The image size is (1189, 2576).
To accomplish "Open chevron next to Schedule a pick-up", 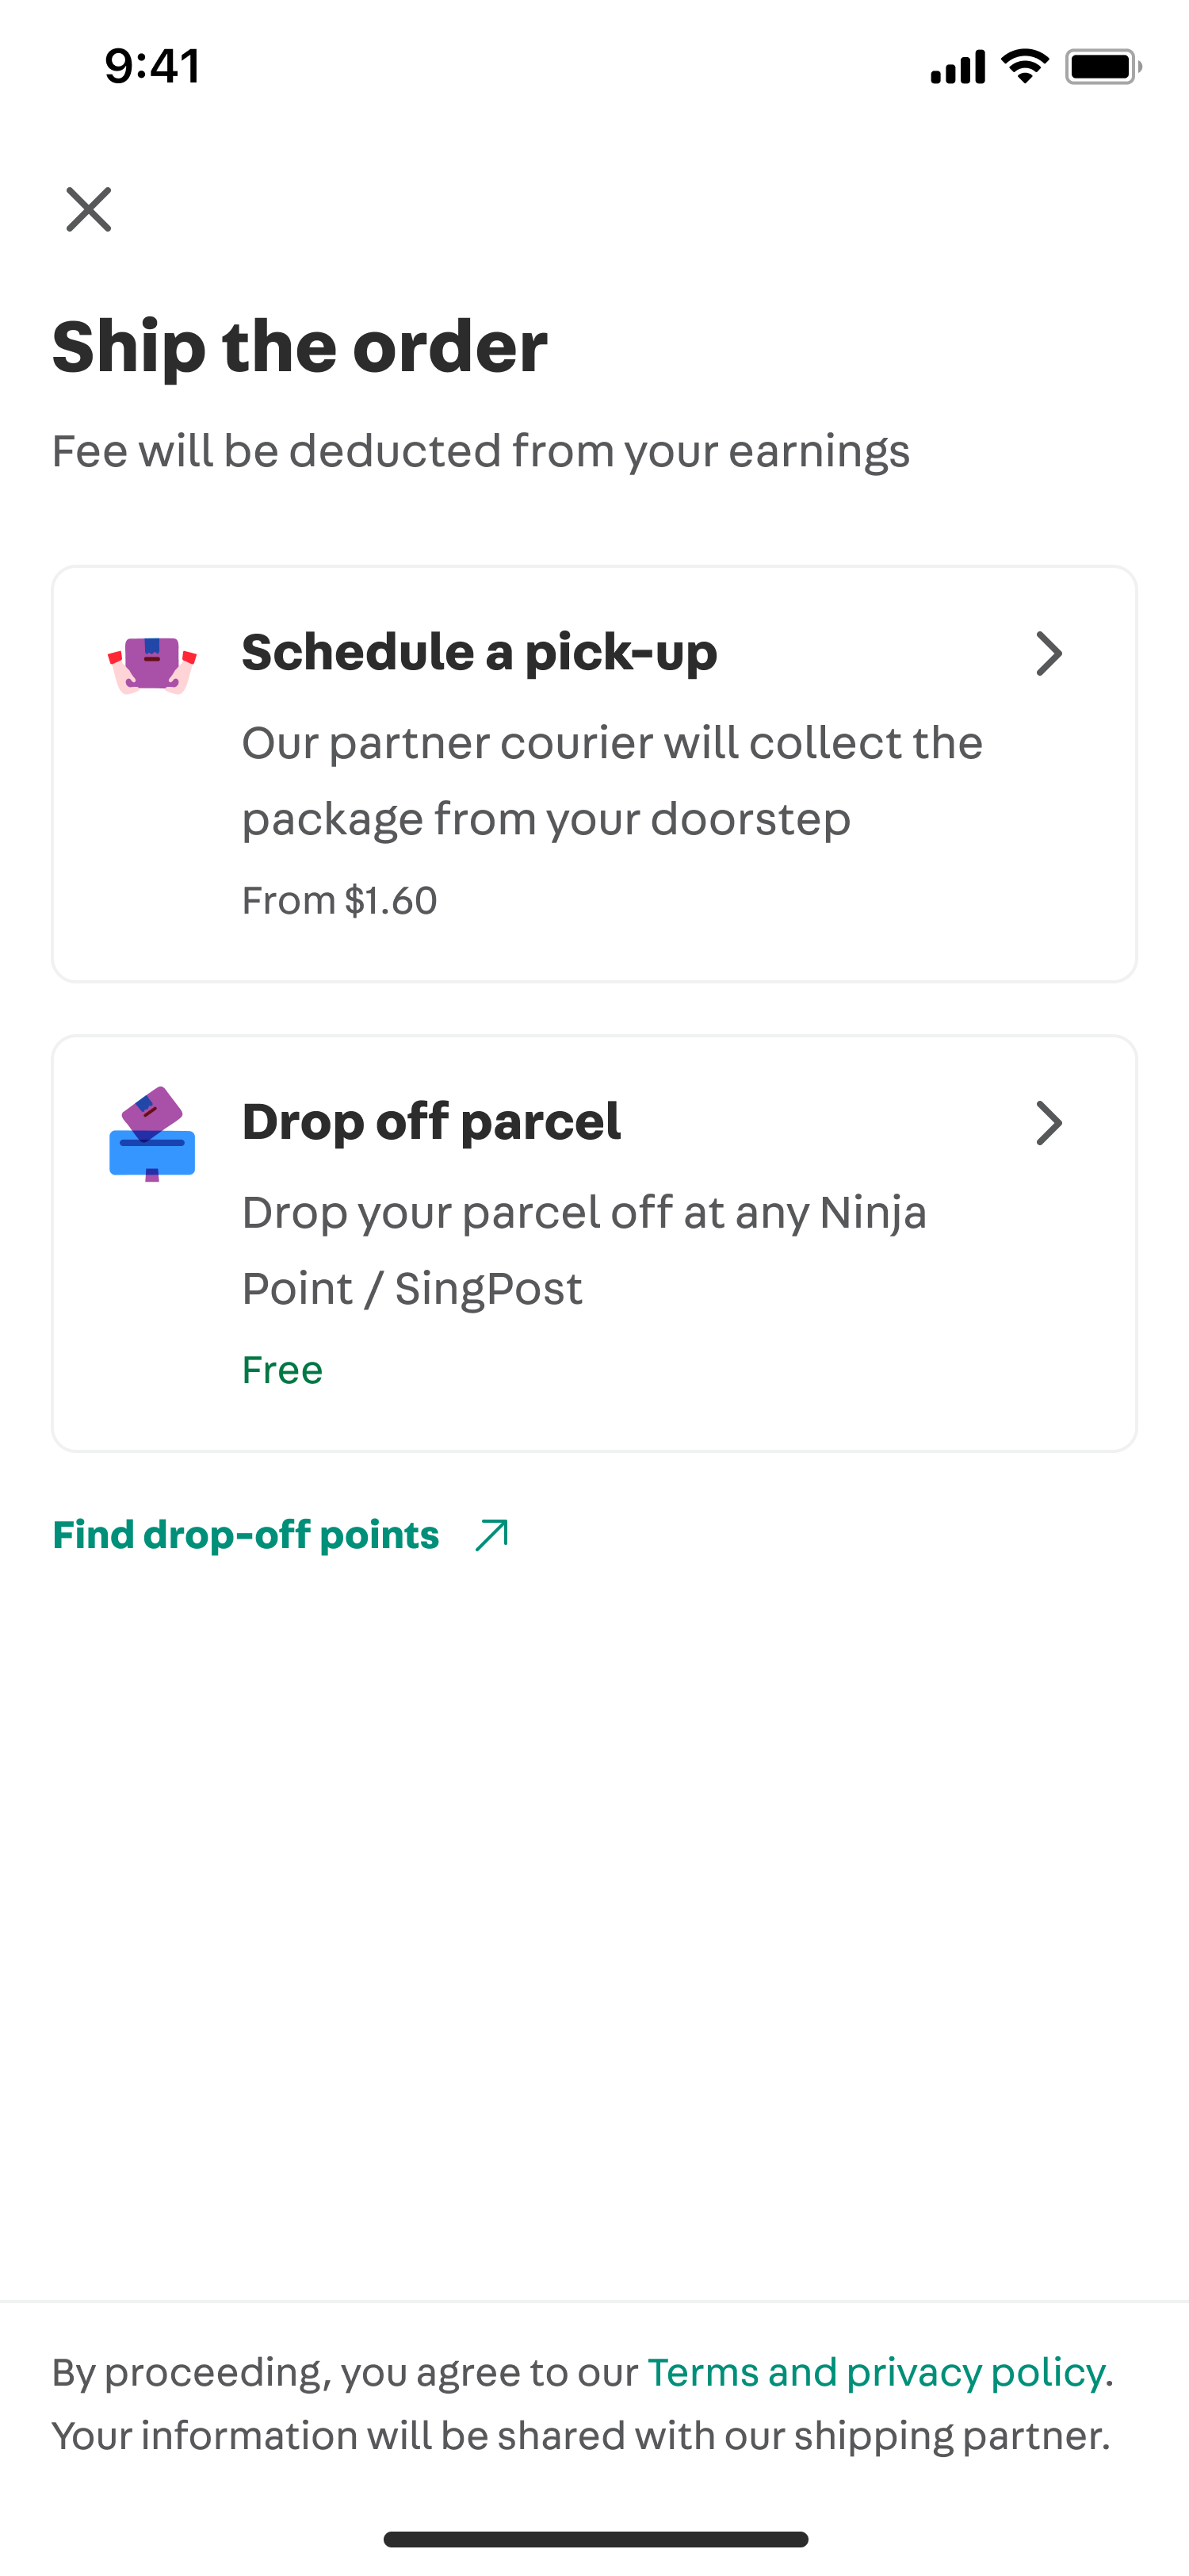I will [1048, 653].
